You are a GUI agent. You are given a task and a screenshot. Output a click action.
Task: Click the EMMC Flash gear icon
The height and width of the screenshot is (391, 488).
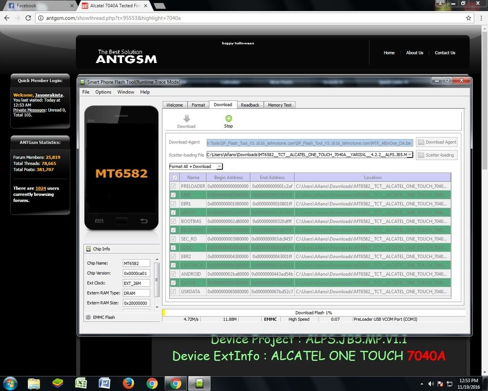[x=88, y=317]
